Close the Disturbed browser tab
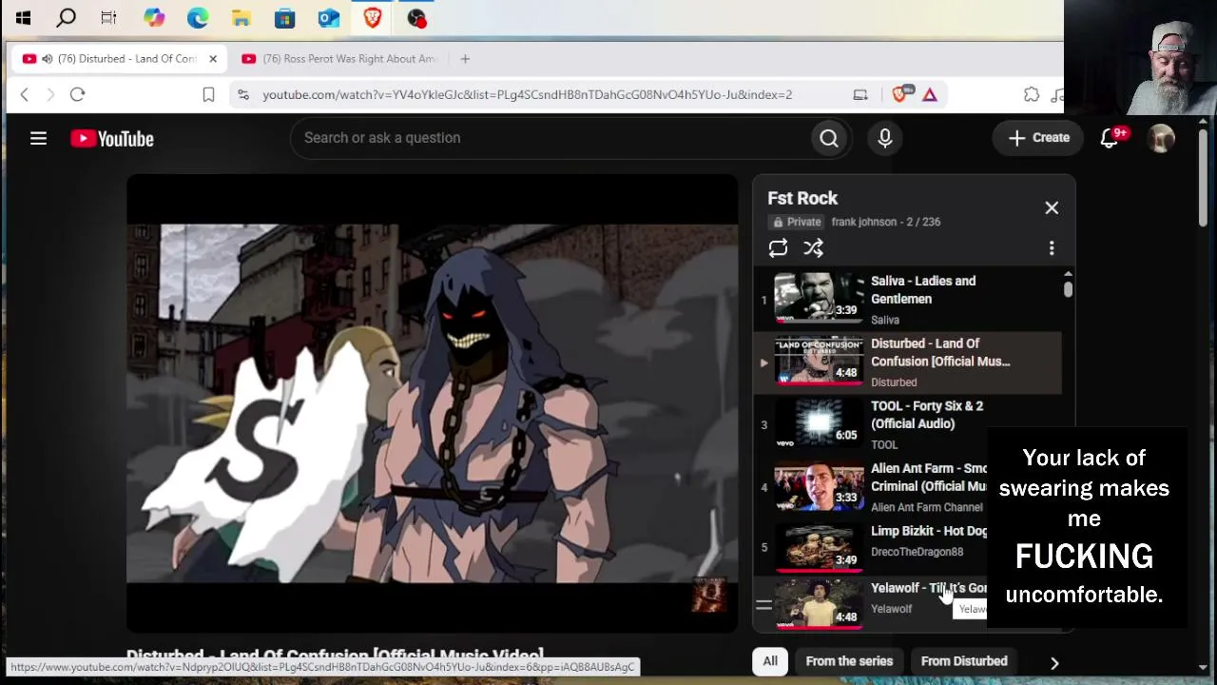This screenshot has width=1217, height=685. (x=213, y=59)
